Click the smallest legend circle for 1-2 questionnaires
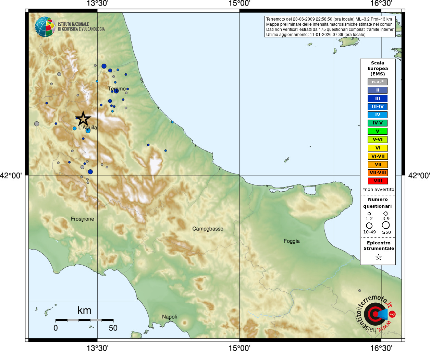The width and height of the screenshot is (430, 351). (x=369, y=214)
